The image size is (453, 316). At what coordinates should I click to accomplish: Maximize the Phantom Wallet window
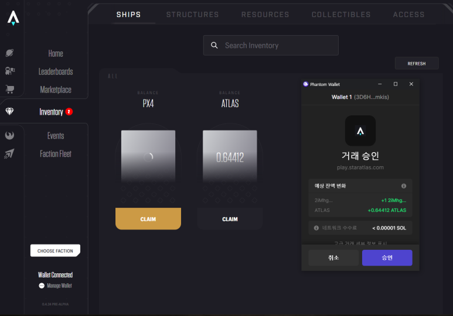396,84
